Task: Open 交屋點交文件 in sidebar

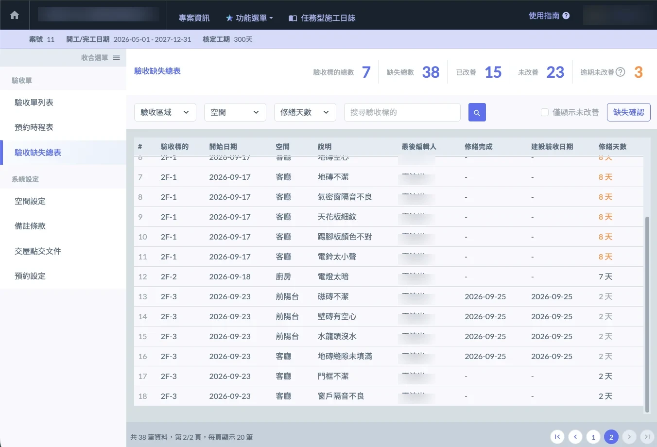Action: pyautogui.click(x=63, y=251)
